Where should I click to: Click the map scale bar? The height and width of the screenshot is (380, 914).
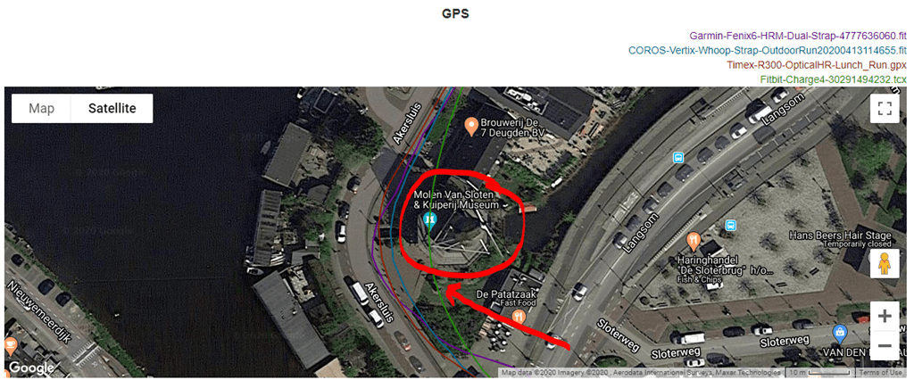coord(821,373)
